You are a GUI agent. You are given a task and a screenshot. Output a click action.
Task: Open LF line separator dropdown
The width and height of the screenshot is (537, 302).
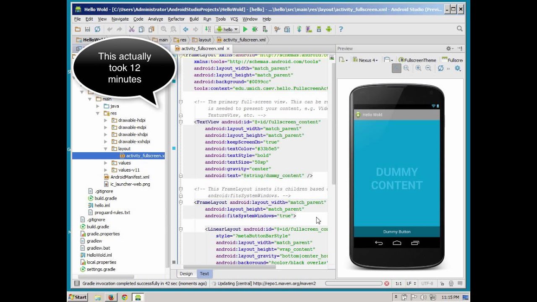pyautogui.click(x=411, y=284)
